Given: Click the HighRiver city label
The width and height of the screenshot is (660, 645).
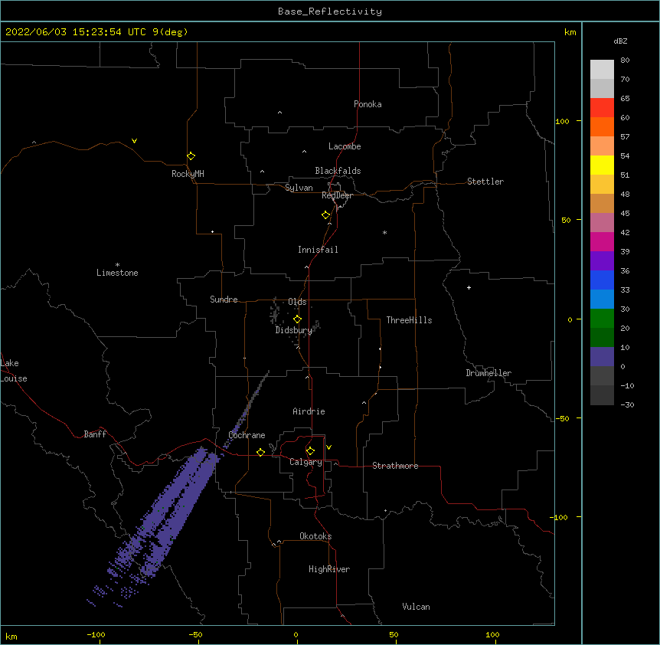Looking at the screenshot, I should click(329, 569).
